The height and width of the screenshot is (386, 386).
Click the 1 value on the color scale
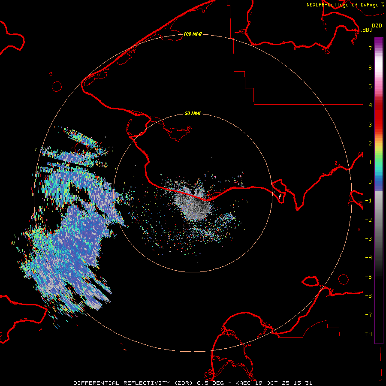(370, 163)
